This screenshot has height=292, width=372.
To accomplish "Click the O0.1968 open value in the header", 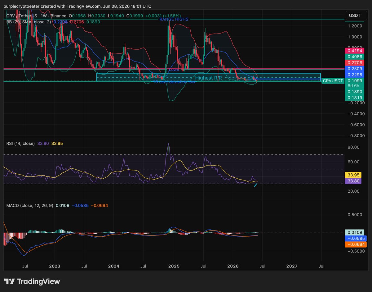I will (x=77, y=16).
